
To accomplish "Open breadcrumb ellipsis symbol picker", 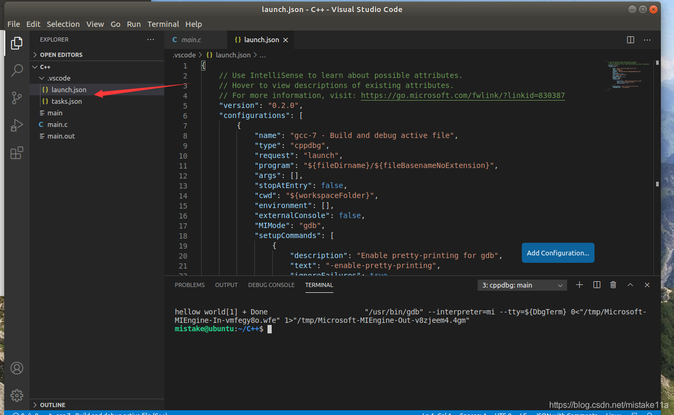I will (x=263, y=55).
